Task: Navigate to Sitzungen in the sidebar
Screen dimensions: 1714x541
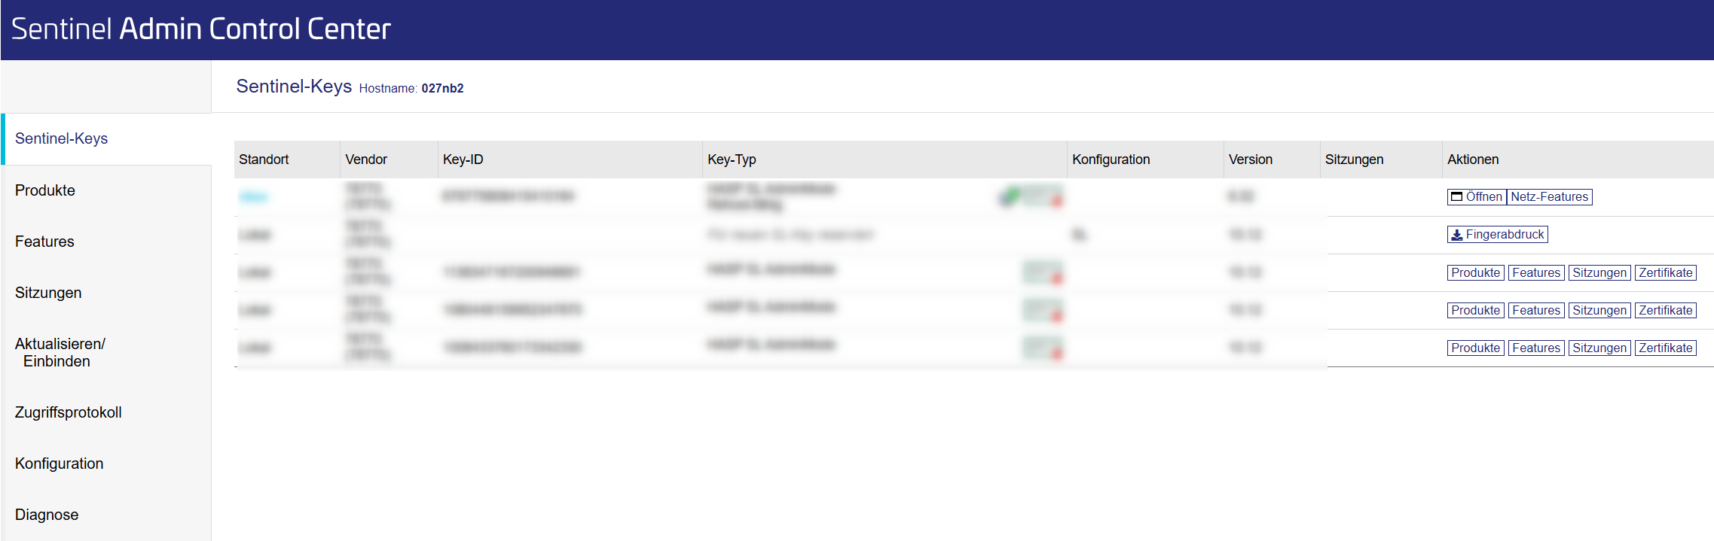Action: (x=48, y=293)
